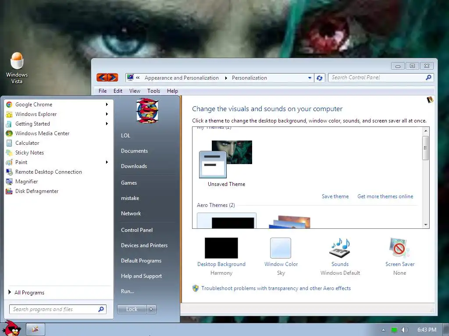449x336 pixels.
Task: Open Downloads folder link
Action: (x=134, y=166)
